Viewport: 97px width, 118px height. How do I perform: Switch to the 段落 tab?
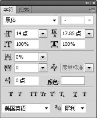pos(24,10)
